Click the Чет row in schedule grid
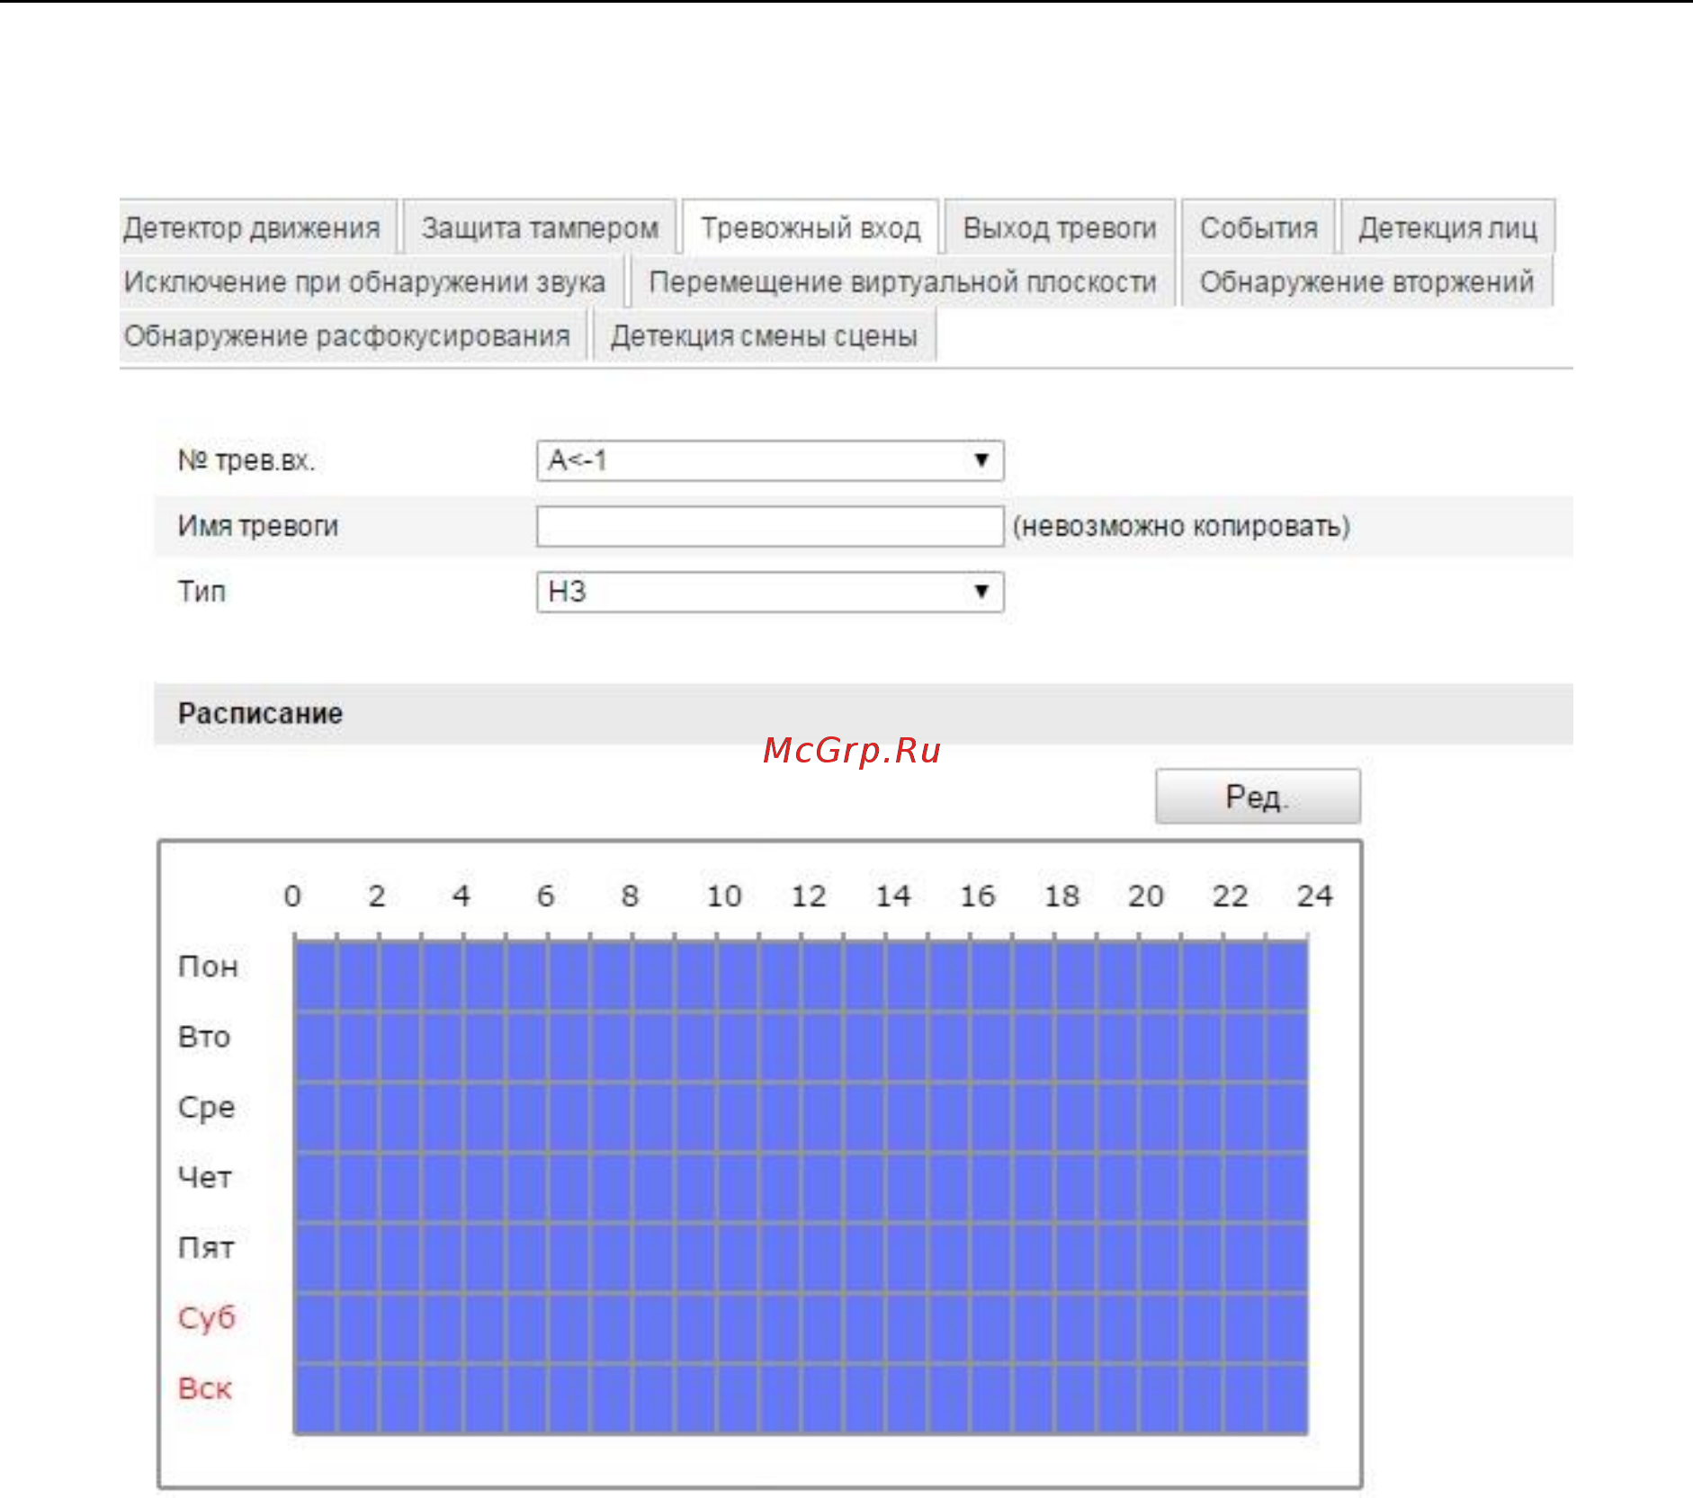 801,1186
